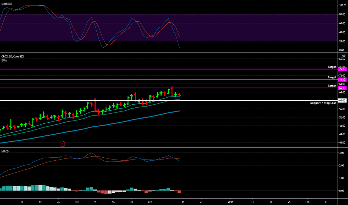
Task: Select the EMA indicator label
Action: tap(4, 60)
